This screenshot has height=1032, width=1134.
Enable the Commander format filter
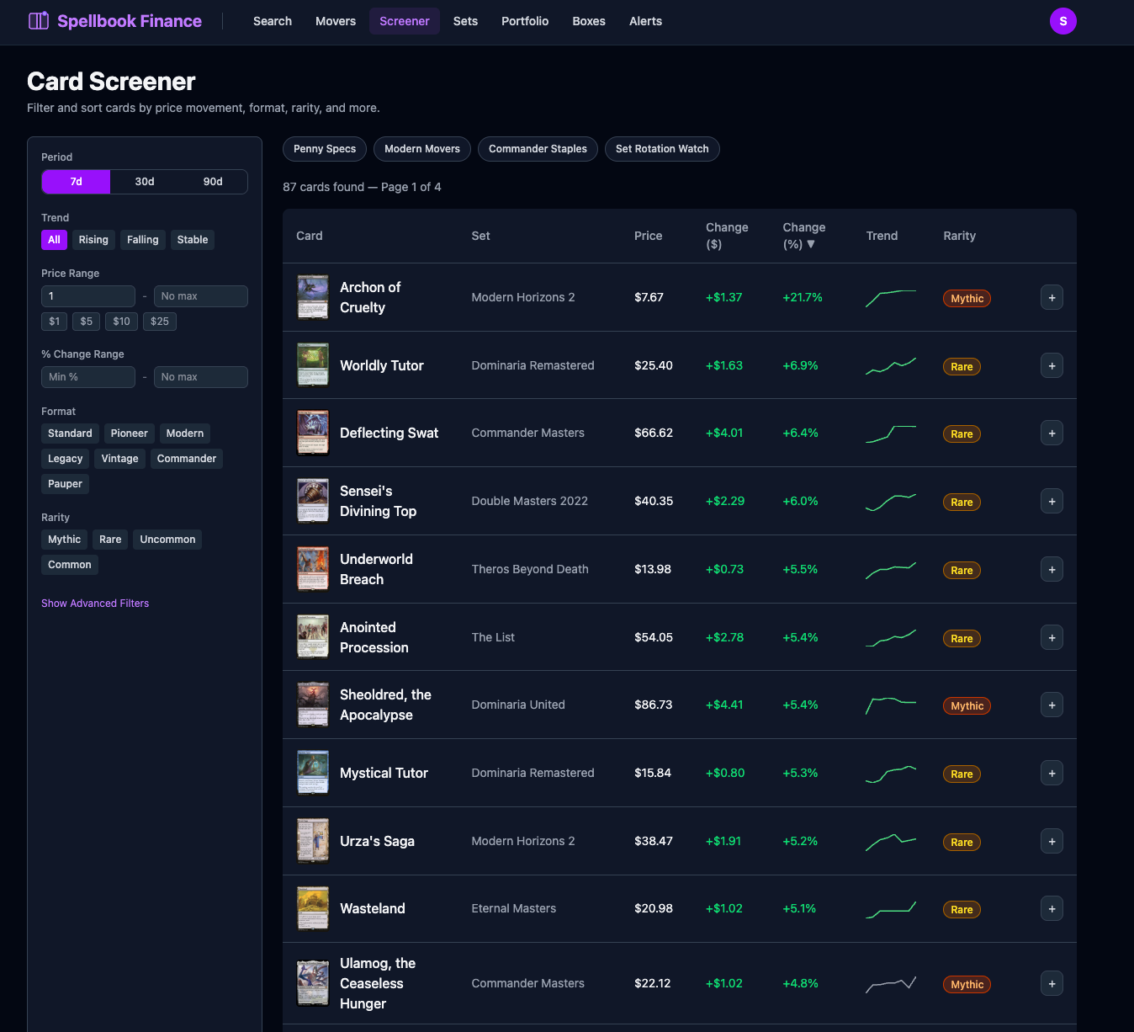tap(186, 459)
